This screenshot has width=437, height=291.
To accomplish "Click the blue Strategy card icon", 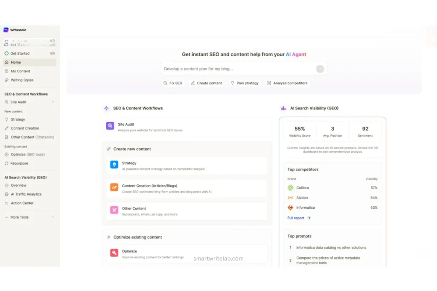I will tap(114, 164).
